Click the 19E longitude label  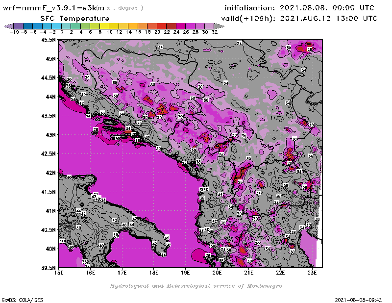click(186, 273)
